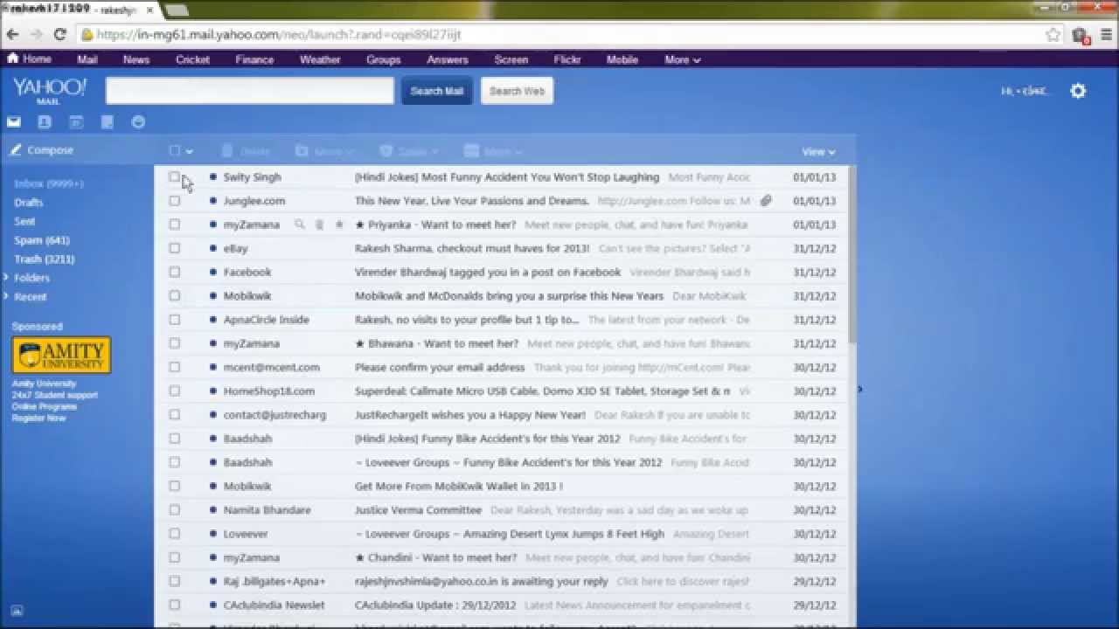Click the browser forward arrow
This screenshot has width=1119, height=629.
[36, 35]
